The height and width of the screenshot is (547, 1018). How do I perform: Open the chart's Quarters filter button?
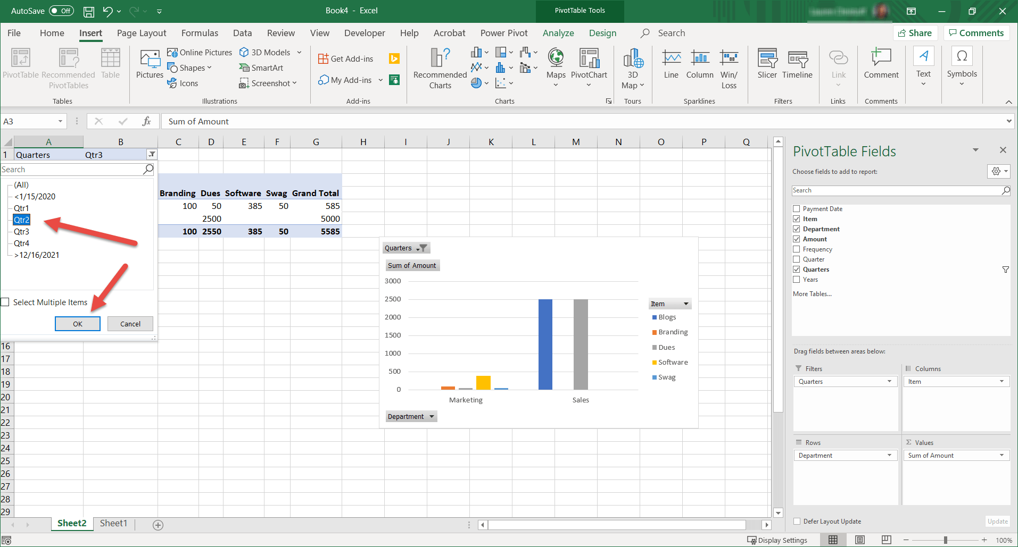click(x=406, y=248)
